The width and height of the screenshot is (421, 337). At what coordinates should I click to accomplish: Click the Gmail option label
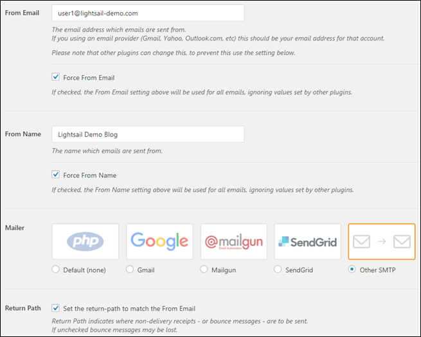coord(146,270)
